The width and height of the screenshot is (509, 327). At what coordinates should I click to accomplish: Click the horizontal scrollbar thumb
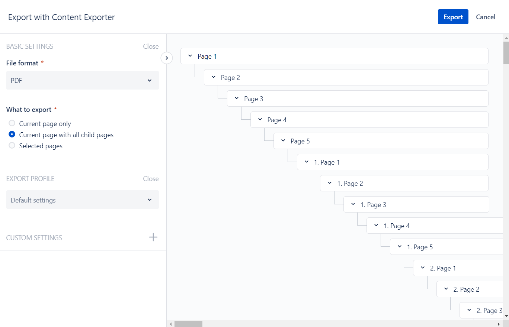[x=188, y=324]
